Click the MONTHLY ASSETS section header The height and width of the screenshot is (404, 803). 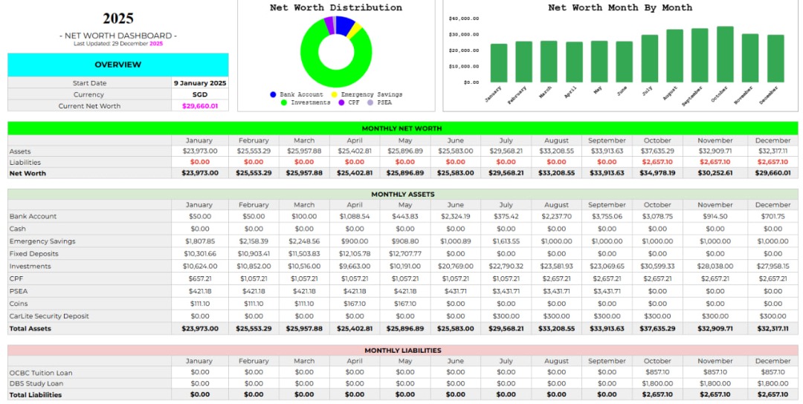coord(401,194)
